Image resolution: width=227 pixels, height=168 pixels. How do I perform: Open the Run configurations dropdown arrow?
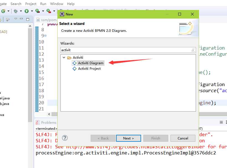click(32, 11)
